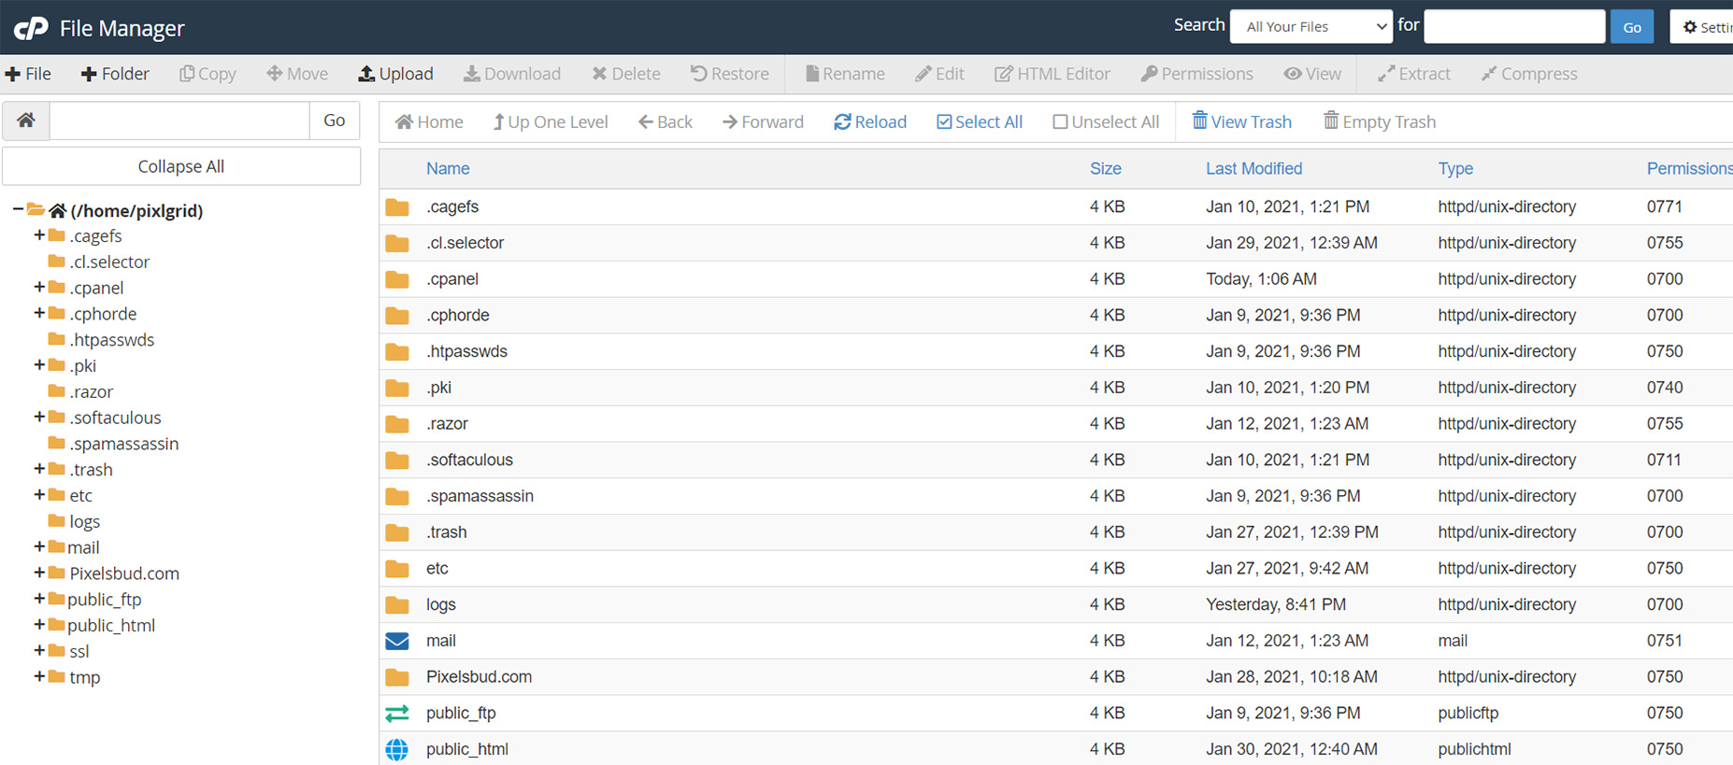The width and height of the screenshot is (1733, 765).
Task: Sort files by Last Modified column
Action: tap(1253, 169)
